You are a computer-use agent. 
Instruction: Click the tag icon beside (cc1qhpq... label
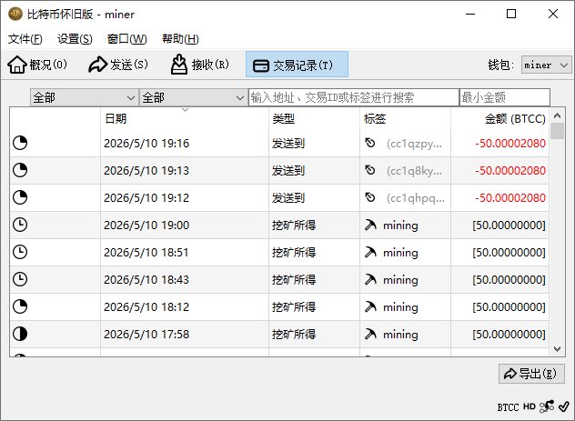[370, 197]
